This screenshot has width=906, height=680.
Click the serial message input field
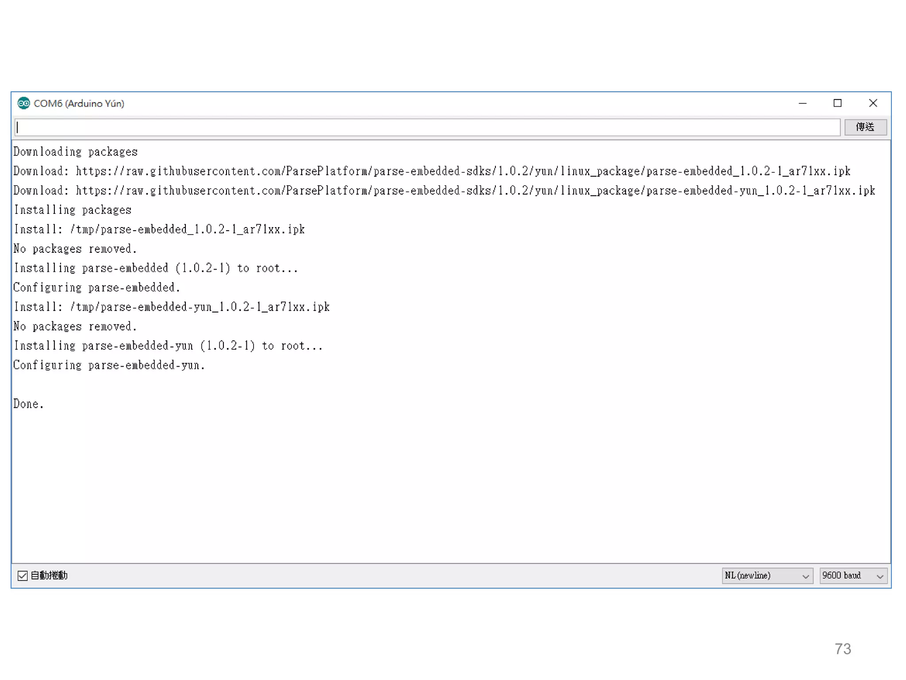(x=427, y=127)
